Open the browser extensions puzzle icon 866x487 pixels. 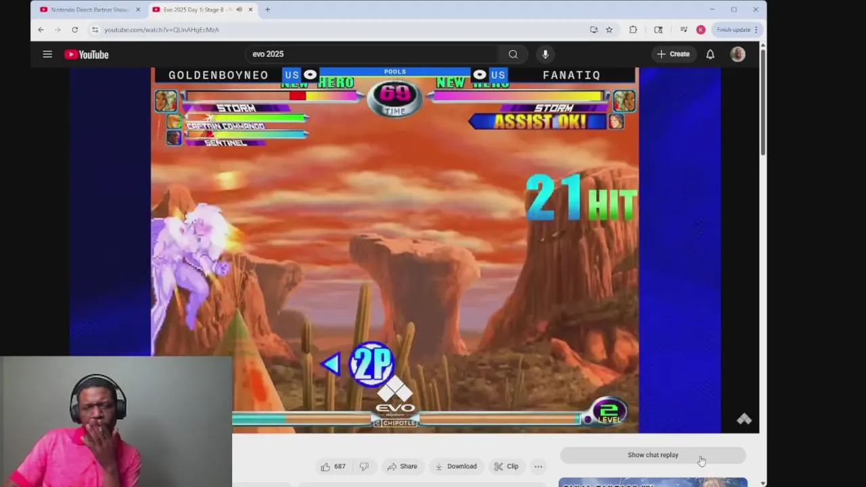click(x=633, y=30)
